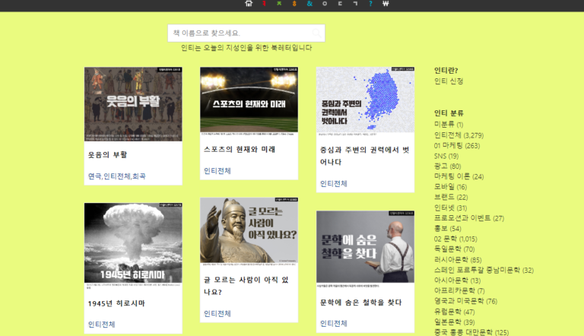Select the SNS (19) category

446,156
